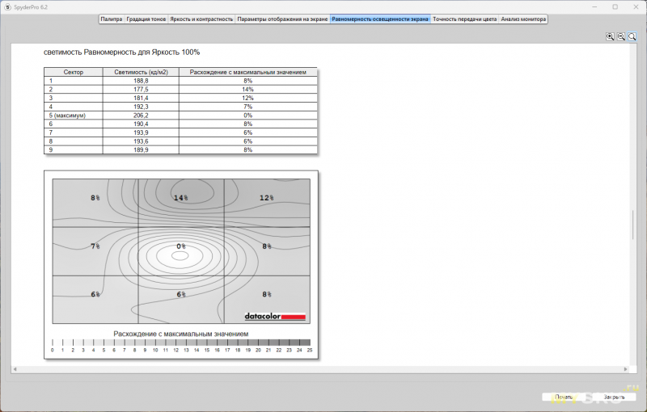The height and width of the screenshot is (412, 647).
Task: Switch to the Градация тонов tab
Action: click(x=146, y=18)
